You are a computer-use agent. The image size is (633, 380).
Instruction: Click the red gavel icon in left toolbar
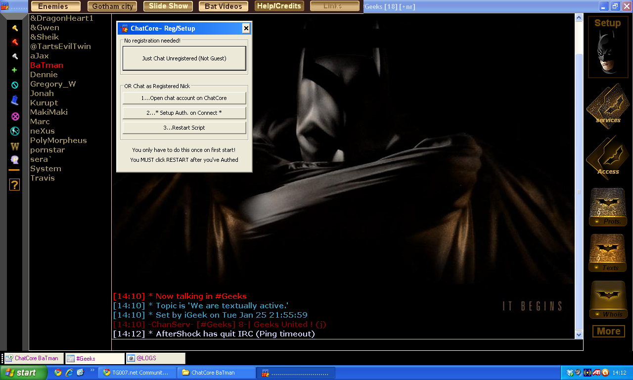point(15,42)
